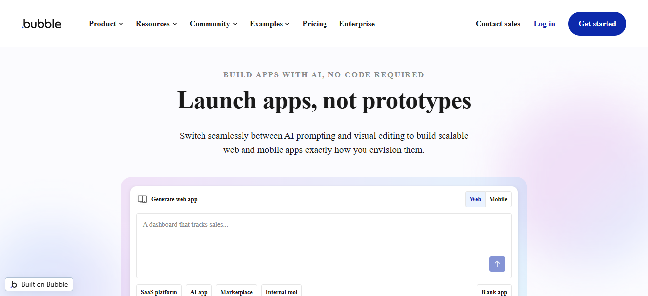Expand the Examples menu
648x296 pixels.
click(270, 24)
